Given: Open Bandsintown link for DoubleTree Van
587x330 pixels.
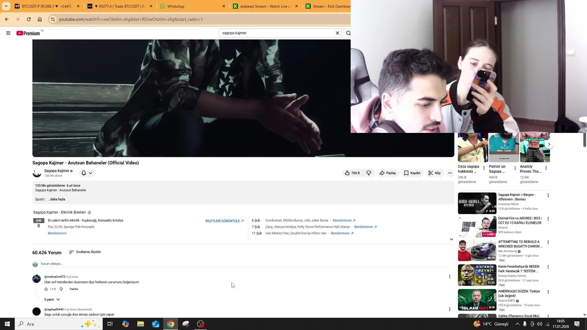Looking at the screenshot, I should point(342,233).
